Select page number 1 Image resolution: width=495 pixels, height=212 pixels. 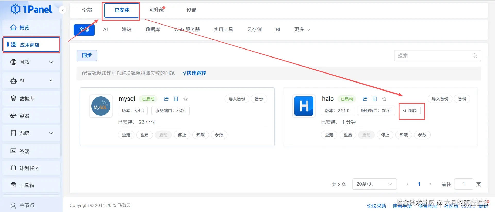(419, 184)
